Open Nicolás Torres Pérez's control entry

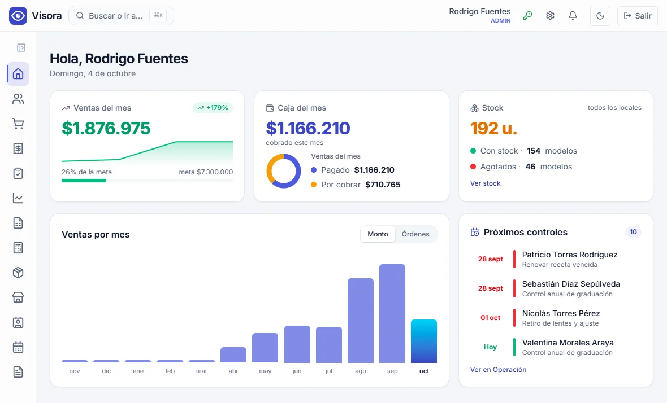pos(556,318)
